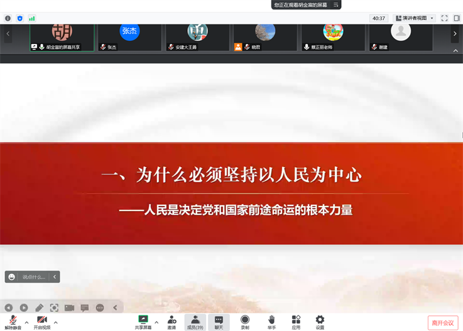Screen dimensions: 463x331
Task: Toggle the side panel icon at top right
Action: (457, 18)
